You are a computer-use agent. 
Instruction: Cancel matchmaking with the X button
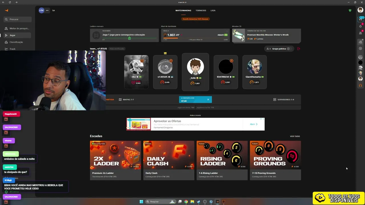coord(208,99)
